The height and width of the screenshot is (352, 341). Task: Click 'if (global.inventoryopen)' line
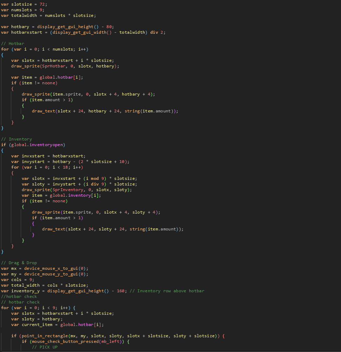pos(33,145)
